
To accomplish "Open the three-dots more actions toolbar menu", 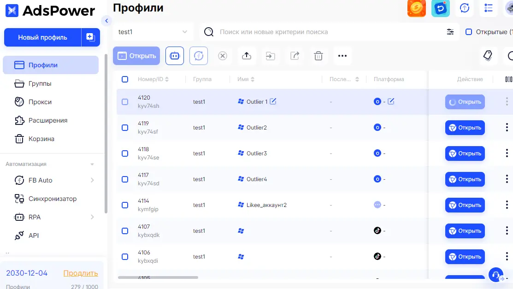I will tap(342, 56).
